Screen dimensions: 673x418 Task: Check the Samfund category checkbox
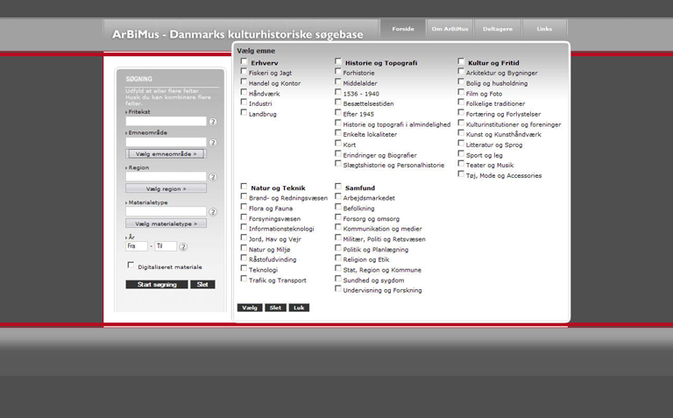(x=338, y=187)
